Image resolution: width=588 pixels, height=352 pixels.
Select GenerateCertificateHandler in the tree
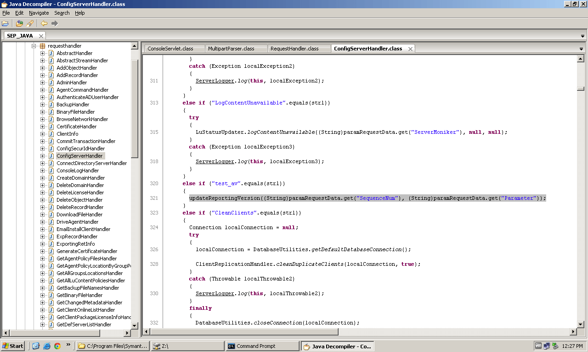[x=87, y=251]
